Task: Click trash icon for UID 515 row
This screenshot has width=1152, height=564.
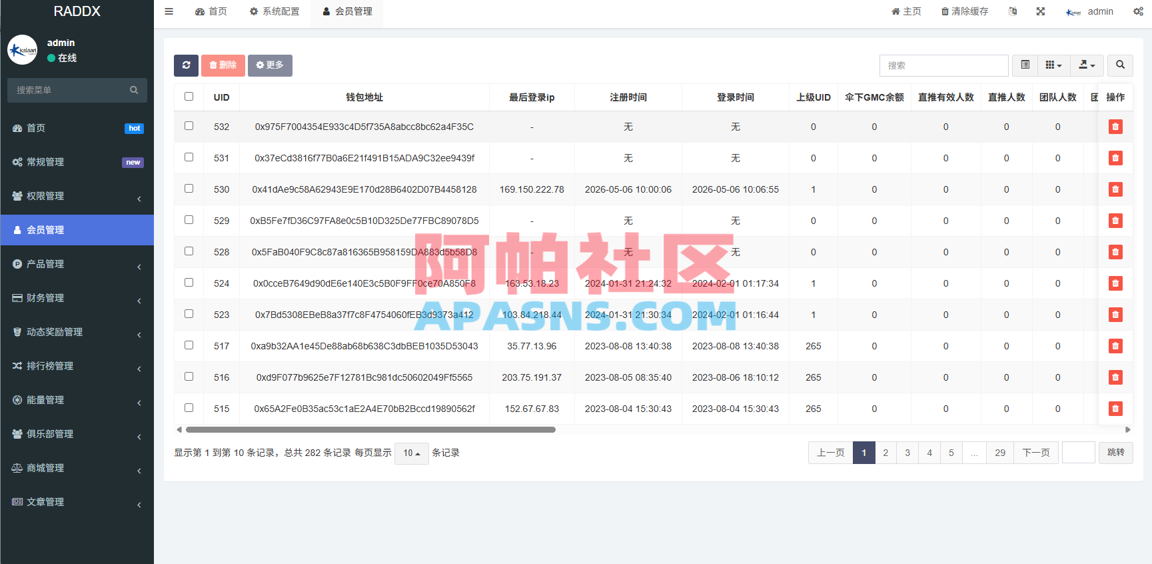Action: [1115, 409]
